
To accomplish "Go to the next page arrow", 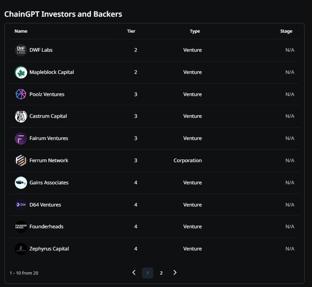I will (x=175, y=273).
